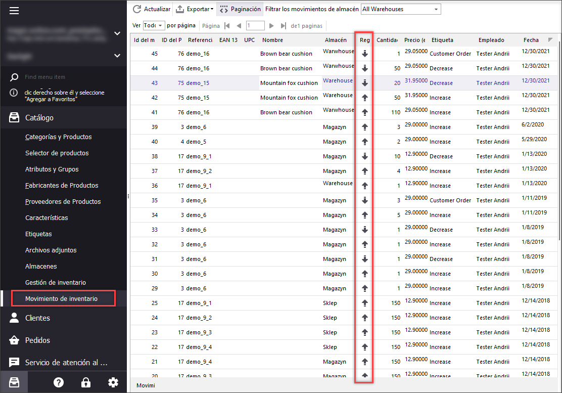Open Categorías y Productos
This screenshot has width=562, height=393.
59,137
